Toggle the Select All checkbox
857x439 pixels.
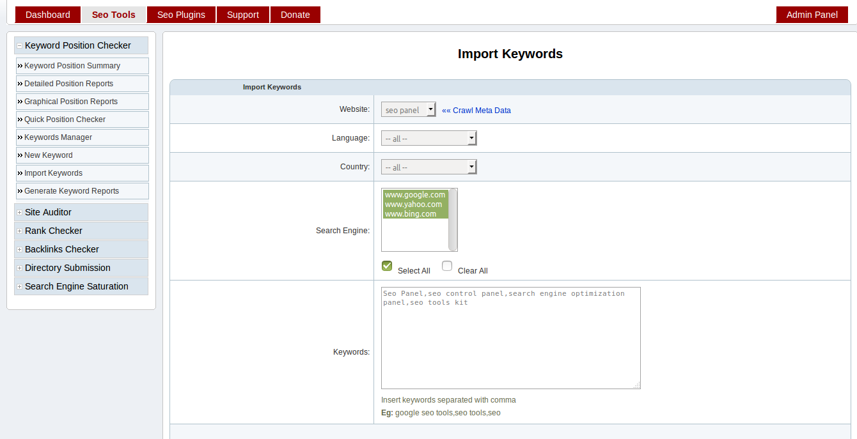click(x=387, y=266)
